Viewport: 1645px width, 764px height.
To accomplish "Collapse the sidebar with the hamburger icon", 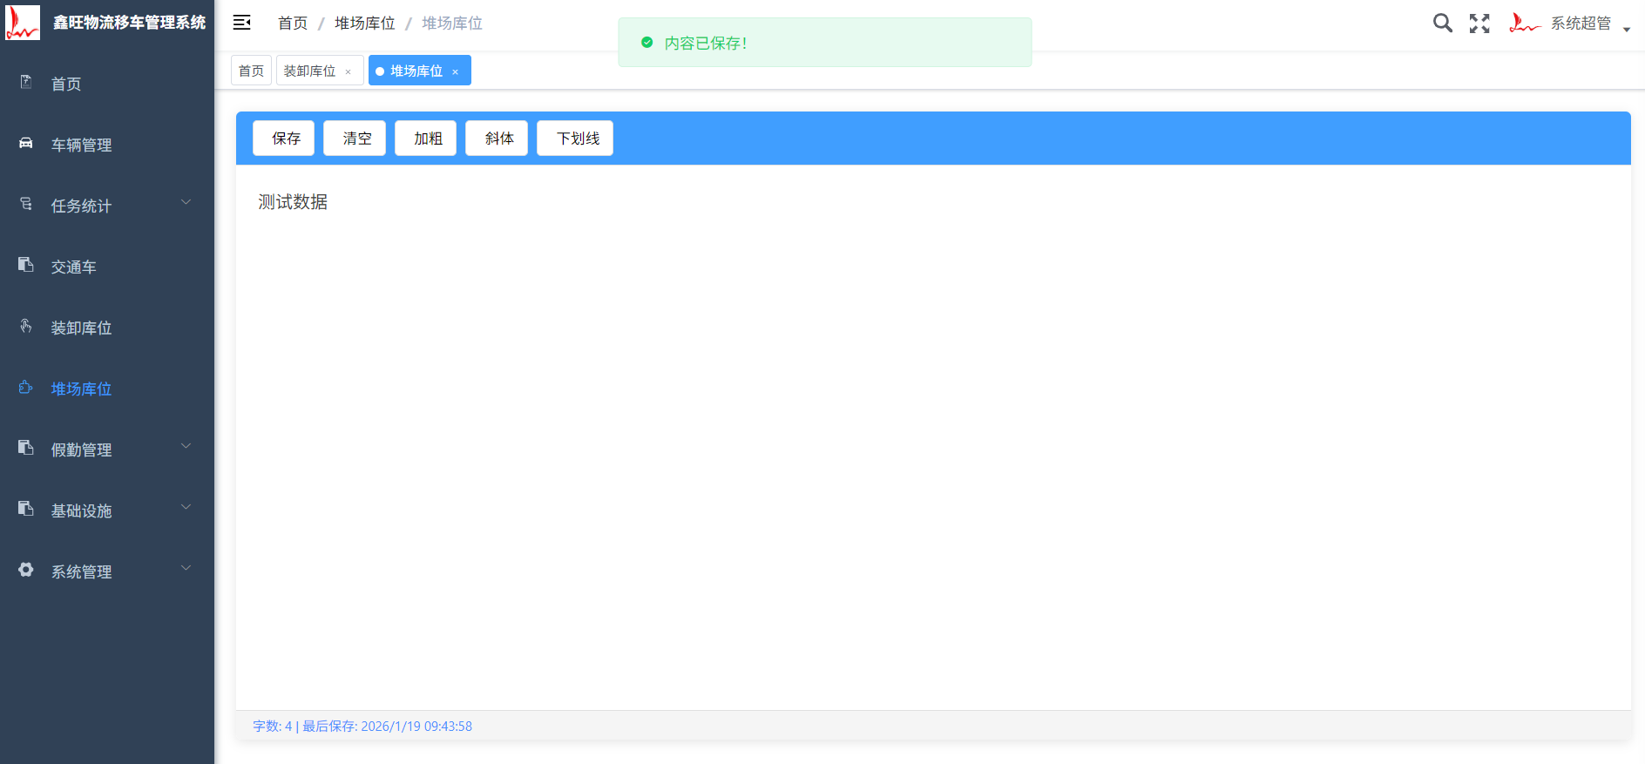I will tap(242, 23).
